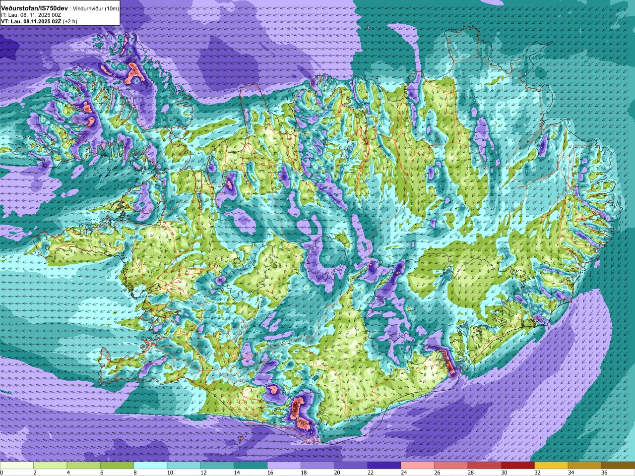
Task: Click the Vindurhviður (10m) parameter label
Action: click(x=95, y=9)
